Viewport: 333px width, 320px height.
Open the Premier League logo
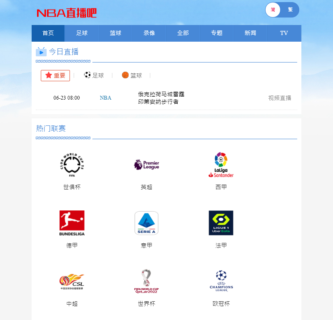(x=147, y=165)
